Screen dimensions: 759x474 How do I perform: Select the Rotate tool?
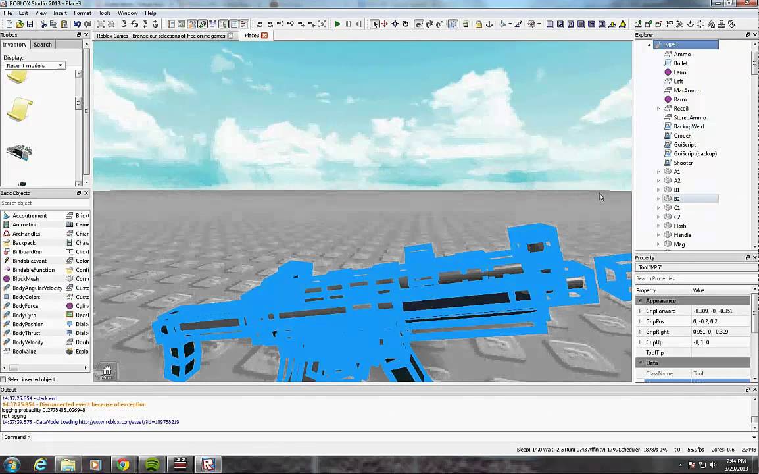point(406,24)
